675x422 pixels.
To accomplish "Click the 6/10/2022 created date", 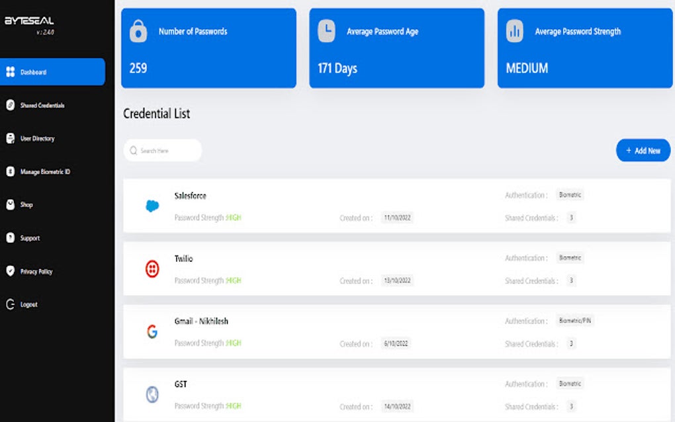I will point(396,343).
